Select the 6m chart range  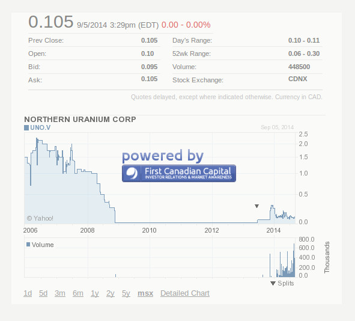[78, 293]
